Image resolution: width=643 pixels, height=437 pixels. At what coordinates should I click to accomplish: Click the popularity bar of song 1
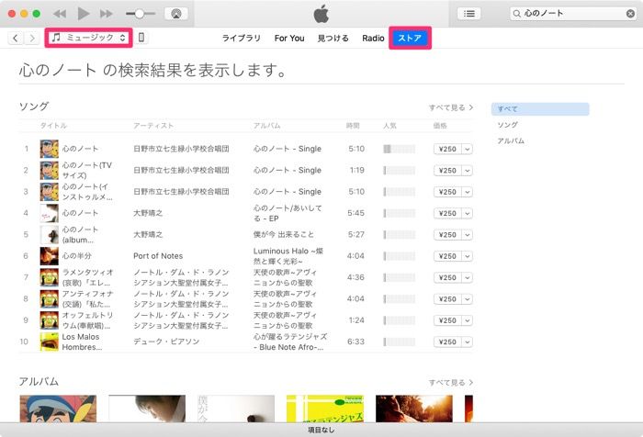coord(399,149)
